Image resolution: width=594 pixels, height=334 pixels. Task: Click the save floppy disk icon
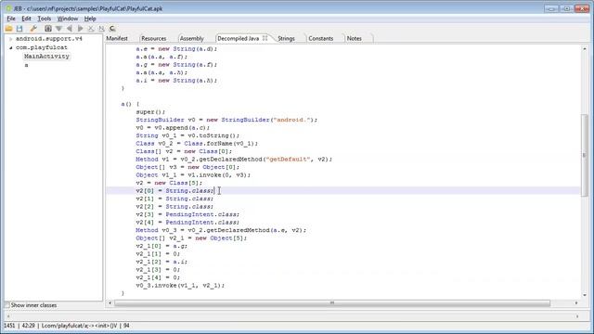click(x=19, y=29)
